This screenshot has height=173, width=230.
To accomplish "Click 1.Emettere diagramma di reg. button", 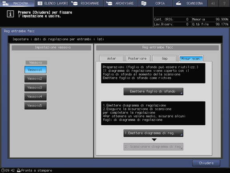I will tap(153, 133).
